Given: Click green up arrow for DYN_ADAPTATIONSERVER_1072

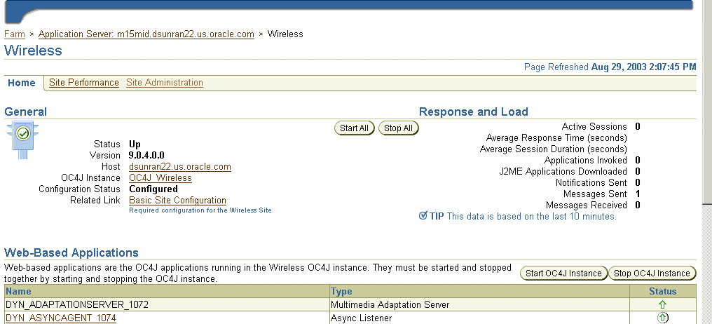Looking at the screenshot, I should click(x=662, y=305).
